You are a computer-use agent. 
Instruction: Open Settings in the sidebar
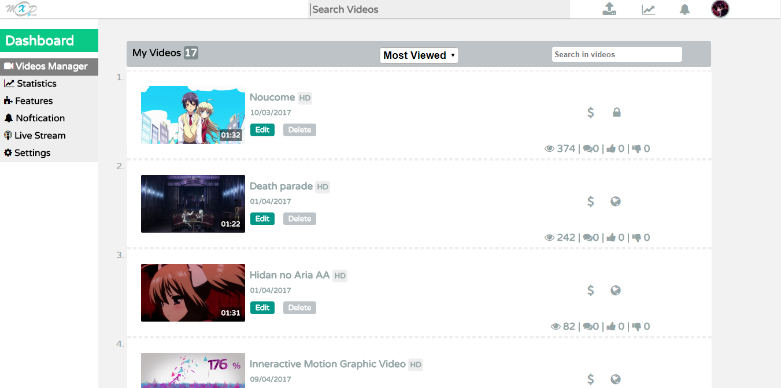pyautogui.click(x=49, y=153)
